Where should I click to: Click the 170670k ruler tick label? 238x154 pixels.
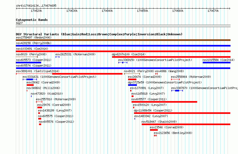tap(213, 11)
